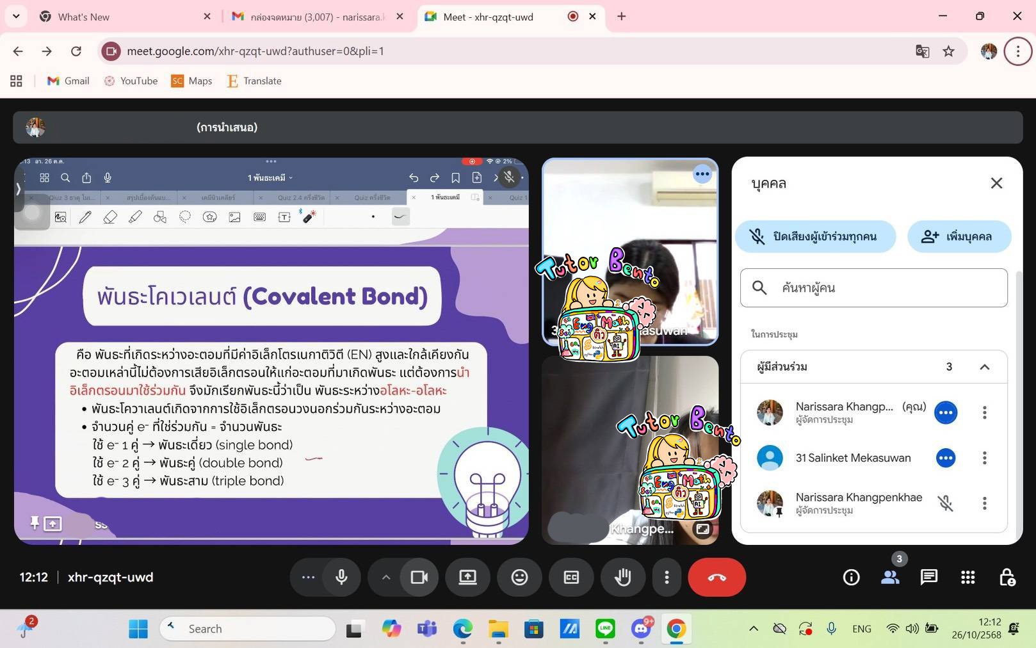Mute all participants with ปิดเสียงผู้เข้าร่วมทุกคน

coord(814,237)
